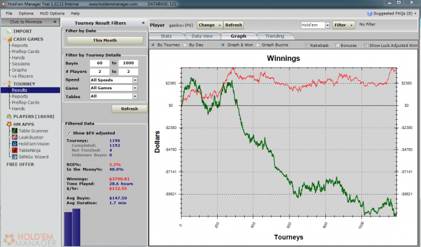Click the Suggested FAQs help icon
The width and height of the screenshot is (421, 247).
(x=370, y=13)
